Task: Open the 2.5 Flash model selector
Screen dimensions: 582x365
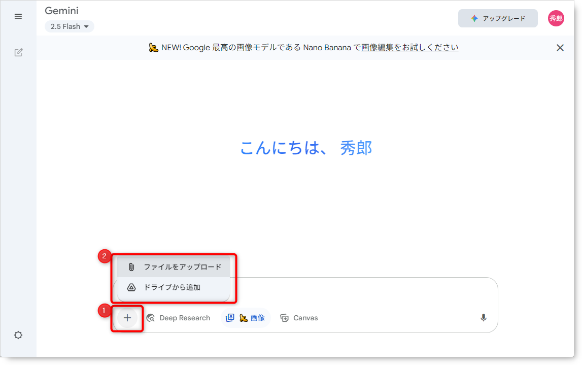Action: [70, 26]
